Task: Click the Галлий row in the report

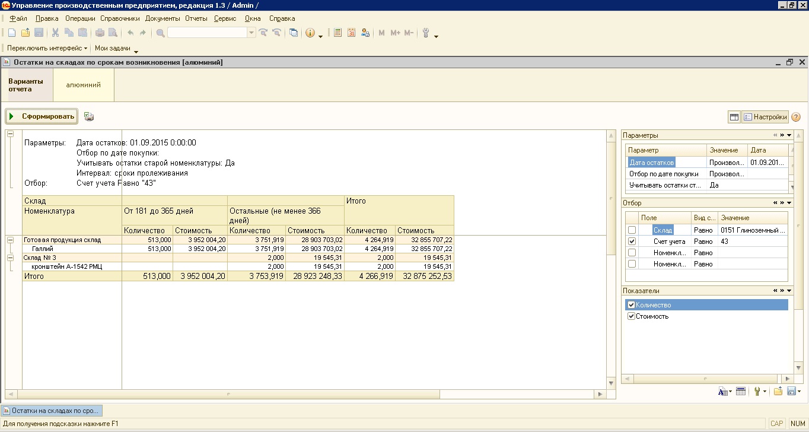Action: click(238, 249)
